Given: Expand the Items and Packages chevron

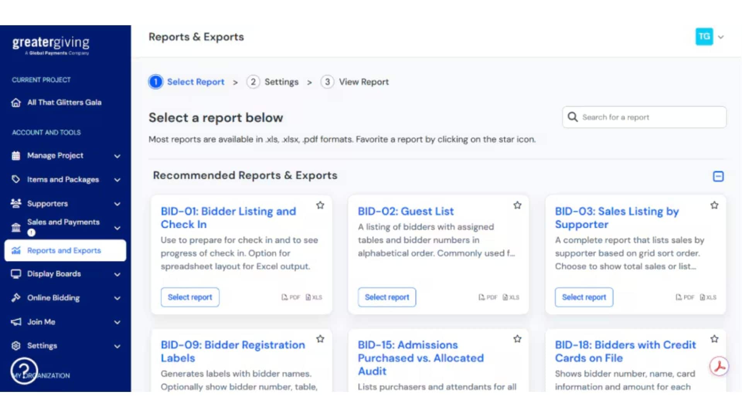Looking at the screenshot, I should (x=117, y=180).
